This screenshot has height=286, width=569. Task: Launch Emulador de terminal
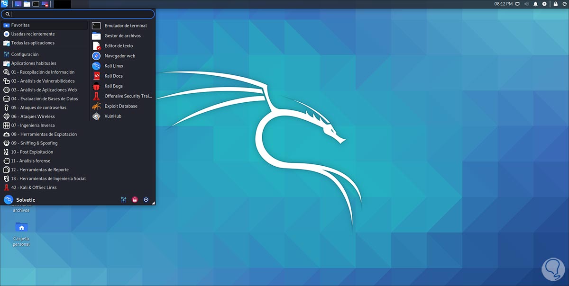tap(122, 26)
